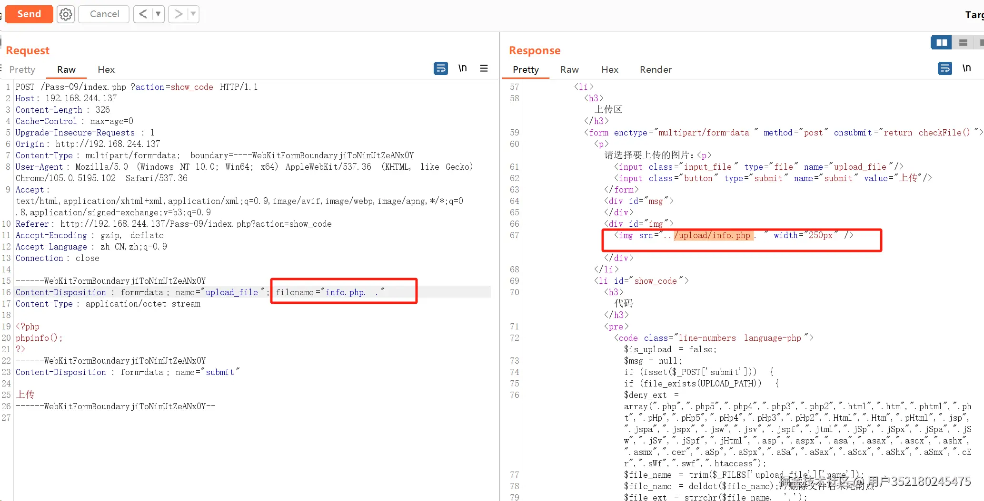Switch to the top-bottom layout icon
The width and height of the screenshot is (984, 501).
[963, 43]
